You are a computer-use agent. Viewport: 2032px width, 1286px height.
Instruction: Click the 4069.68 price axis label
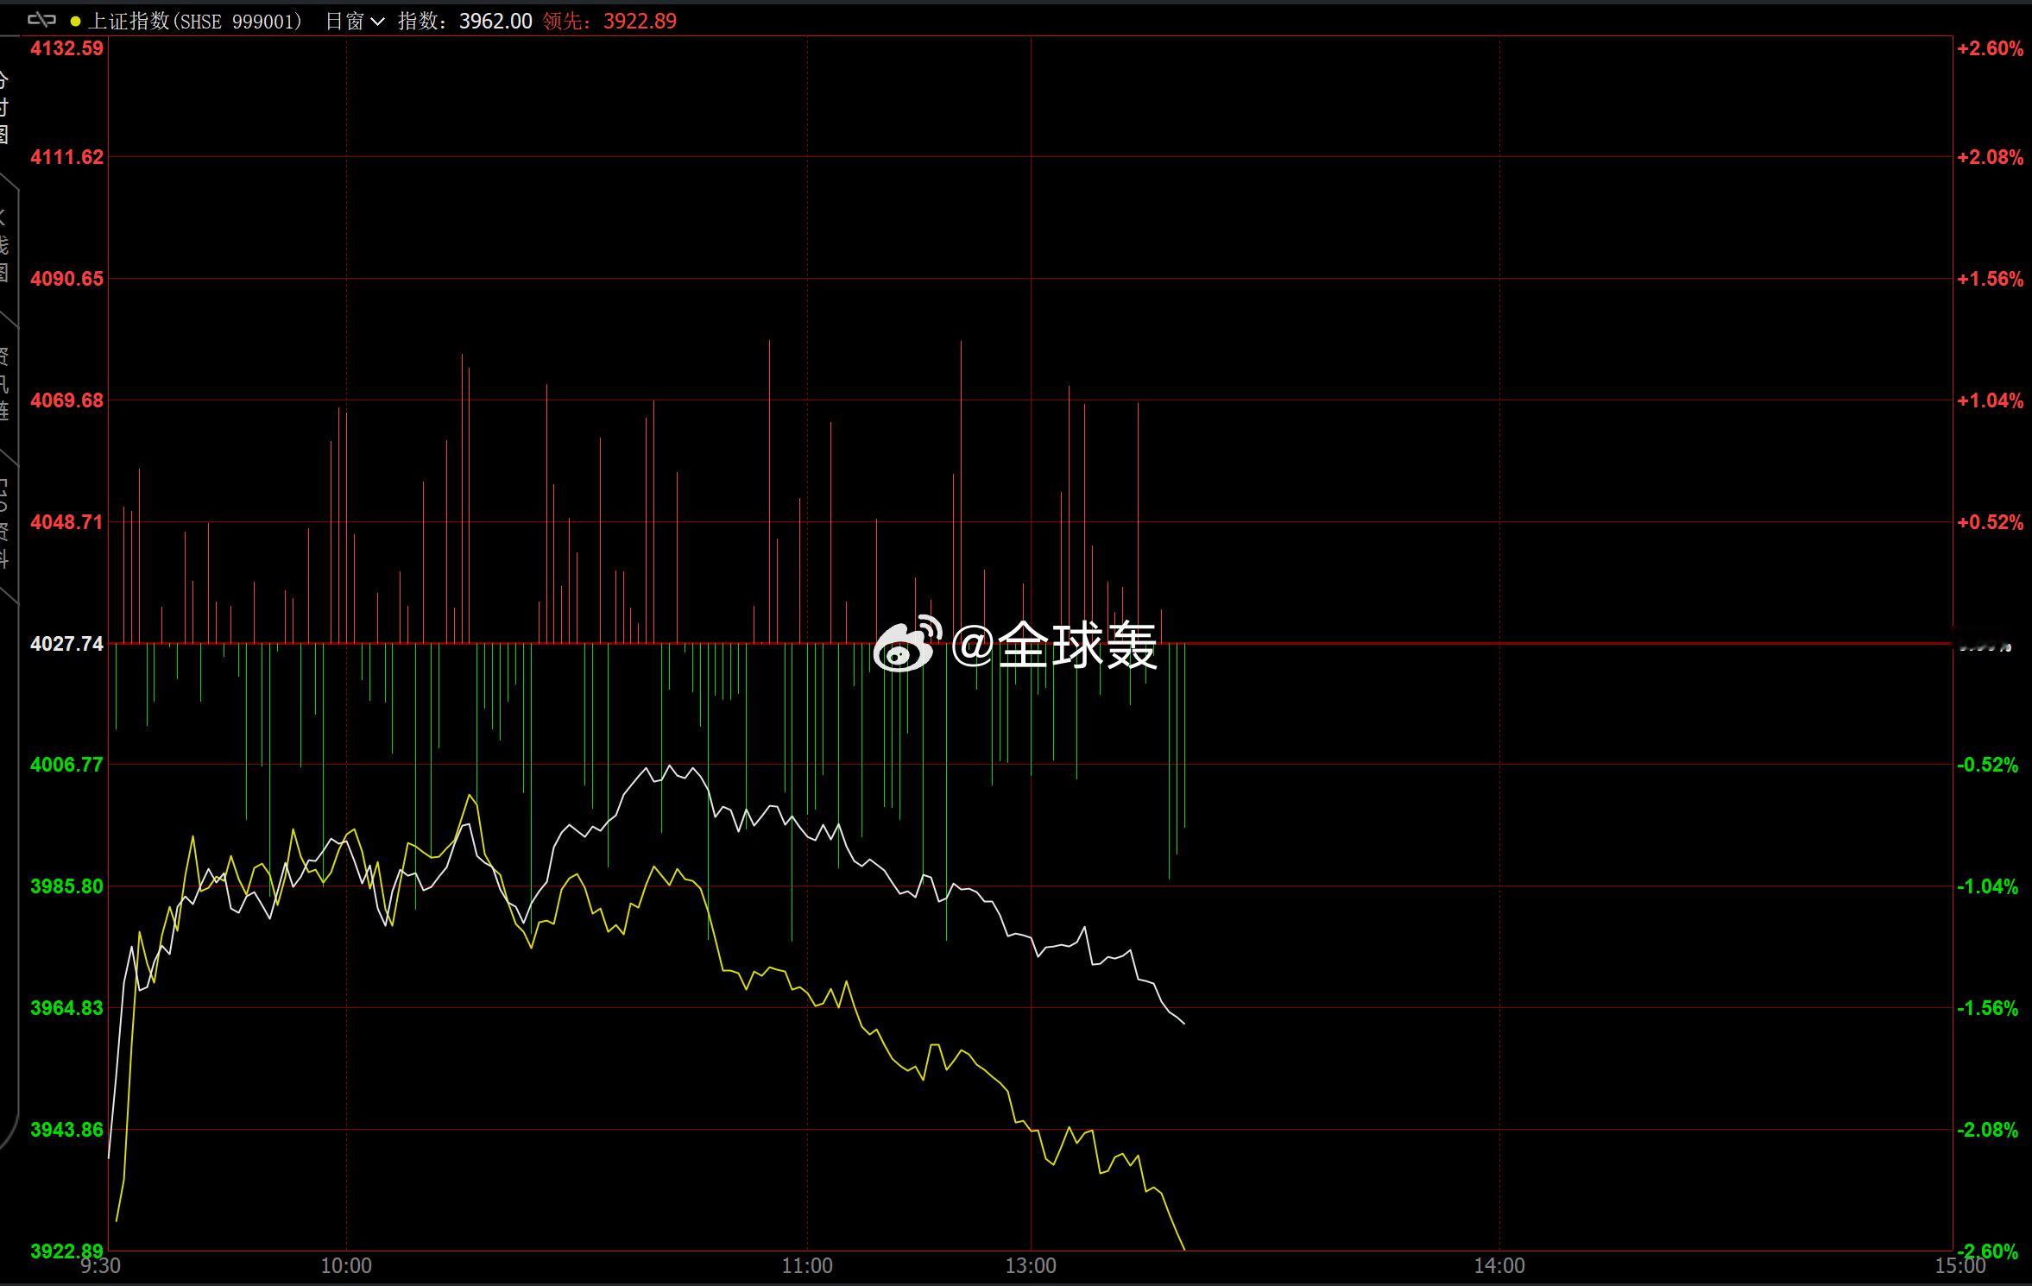click(x=66, y=400)
